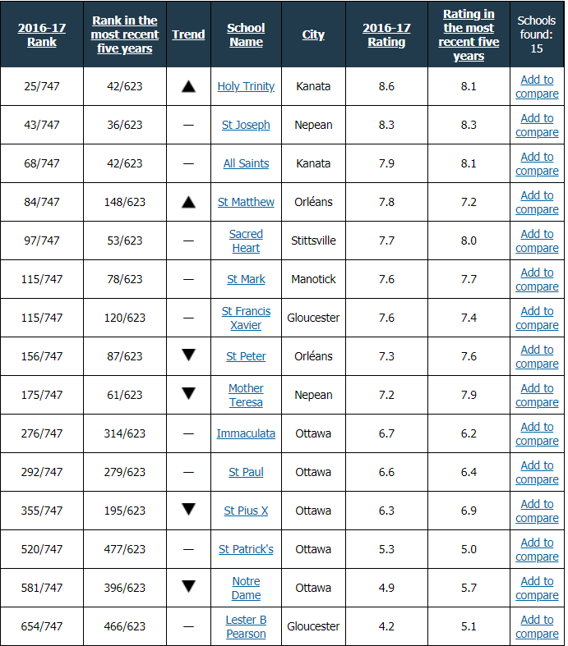This screenshot has height=646, width=568.
Task: Click the down trend triangle for Notre Dame
Action: [188, 587]
